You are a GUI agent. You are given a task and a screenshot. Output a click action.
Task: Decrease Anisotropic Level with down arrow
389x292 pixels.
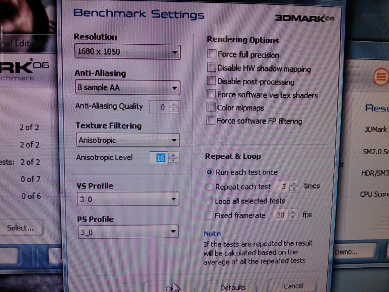coord(173,160)
